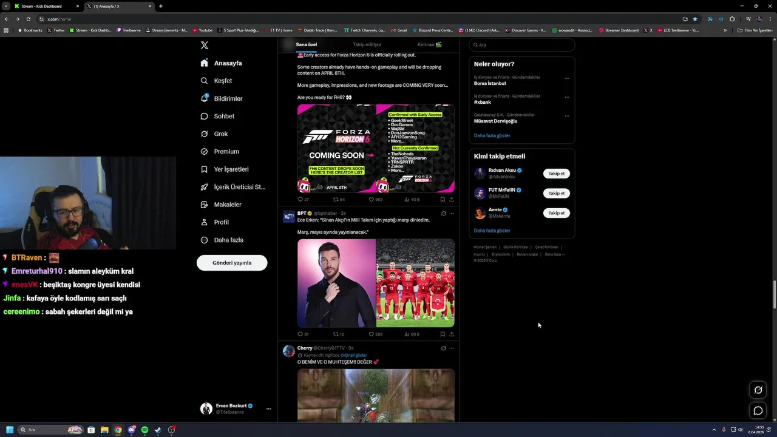Open more options on BPT post

[x=452, y=214]
